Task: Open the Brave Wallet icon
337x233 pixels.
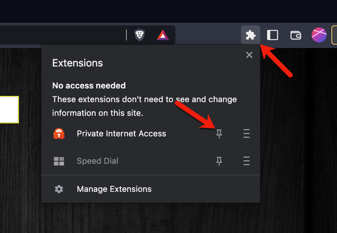Action: [x=296, y=35]
